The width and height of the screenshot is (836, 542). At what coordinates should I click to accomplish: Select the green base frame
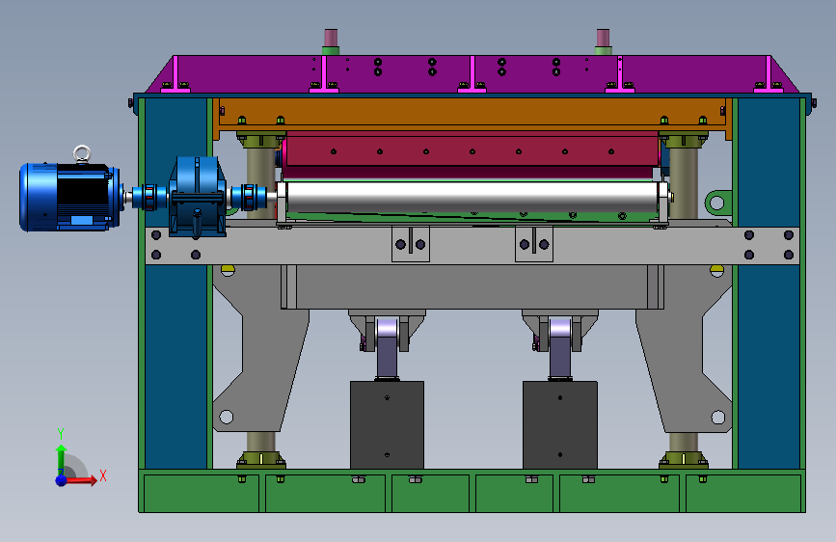click(x=472, y=491)
